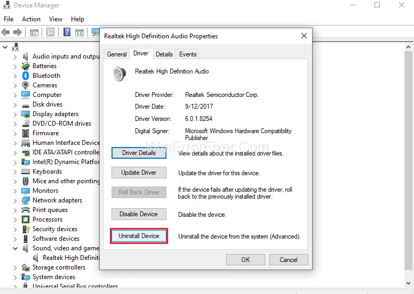Click the Display adapters category icon
The height and width of the screenshot is (294, 414).
click(26, 114)
